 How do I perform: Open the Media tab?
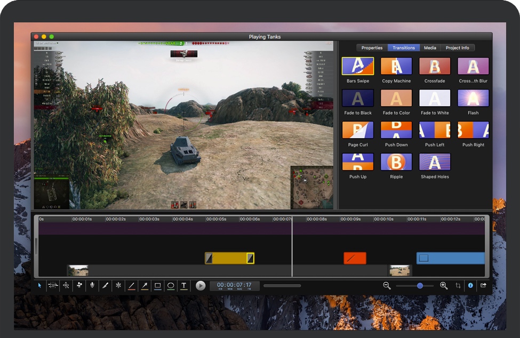coord(430,48)
